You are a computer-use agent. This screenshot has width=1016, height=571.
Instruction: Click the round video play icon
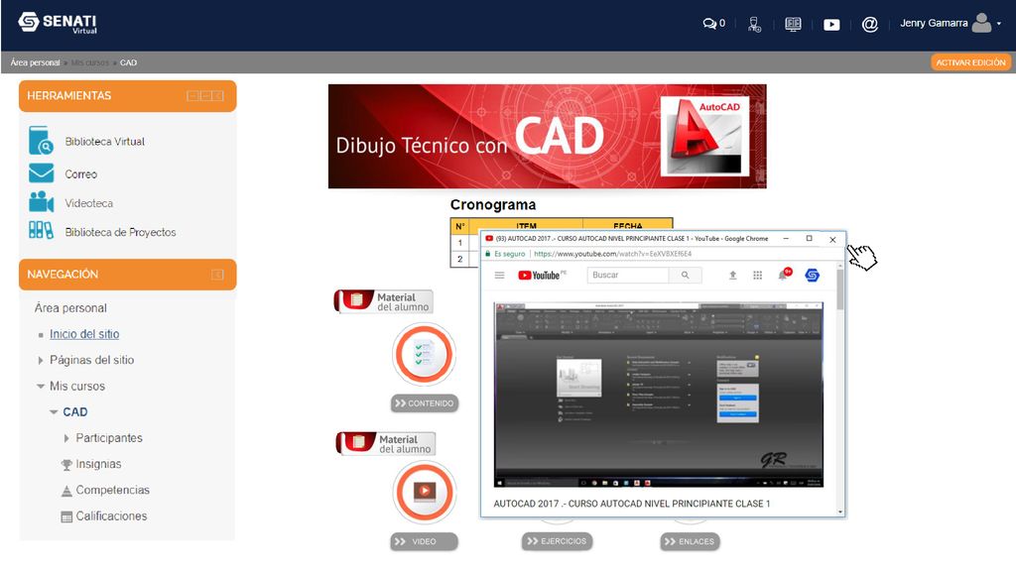424,492
